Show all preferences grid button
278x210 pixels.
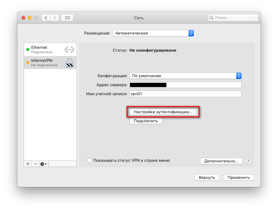67,18
